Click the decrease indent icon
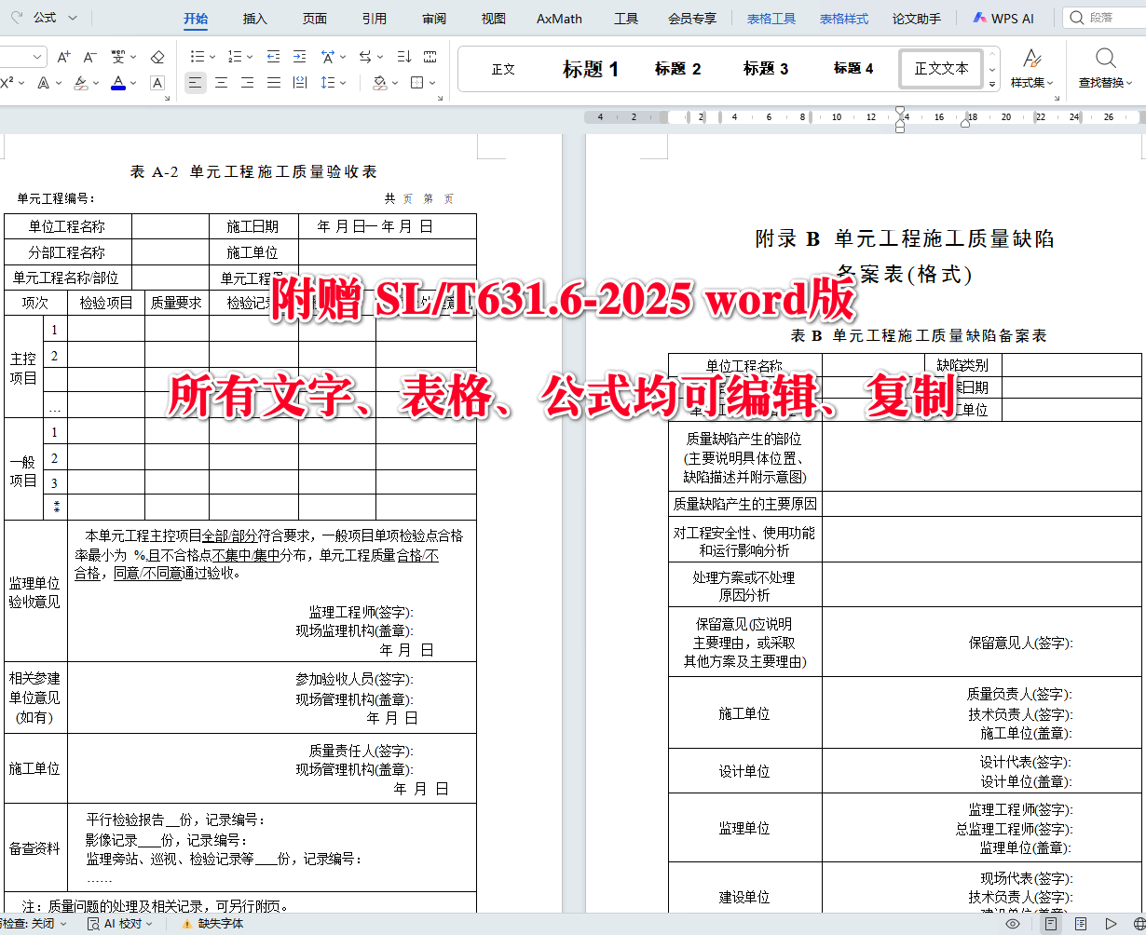 click(273, 57)
